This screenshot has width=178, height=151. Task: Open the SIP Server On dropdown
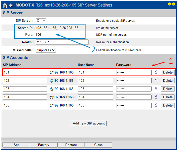[41, 21]
